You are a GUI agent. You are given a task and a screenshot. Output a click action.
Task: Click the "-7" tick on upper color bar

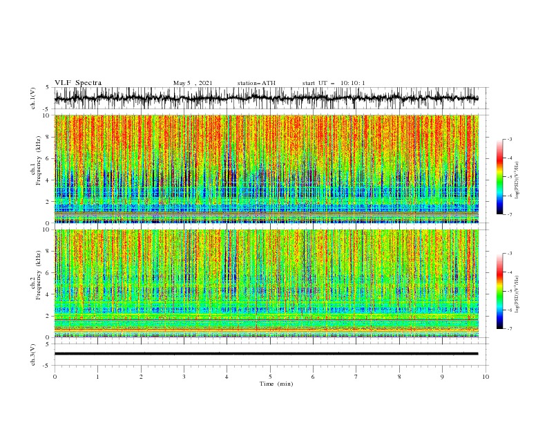[x=509, y=214]
